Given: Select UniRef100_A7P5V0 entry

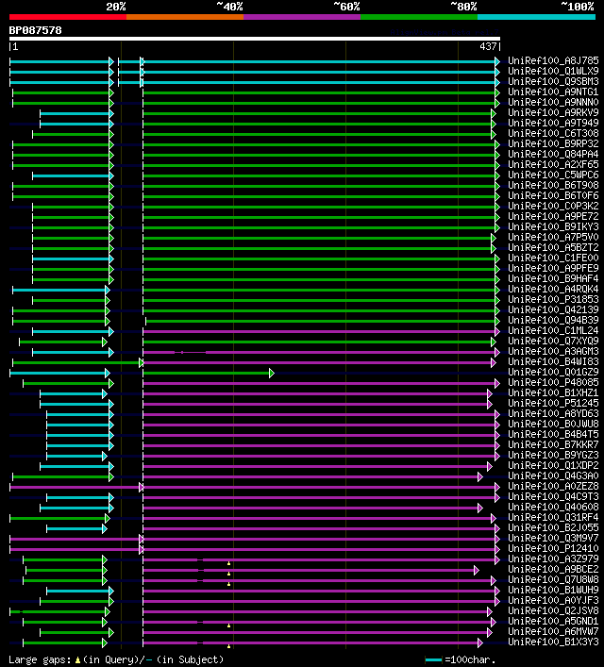Looking at the screenshot, I should tap(553, 237).
